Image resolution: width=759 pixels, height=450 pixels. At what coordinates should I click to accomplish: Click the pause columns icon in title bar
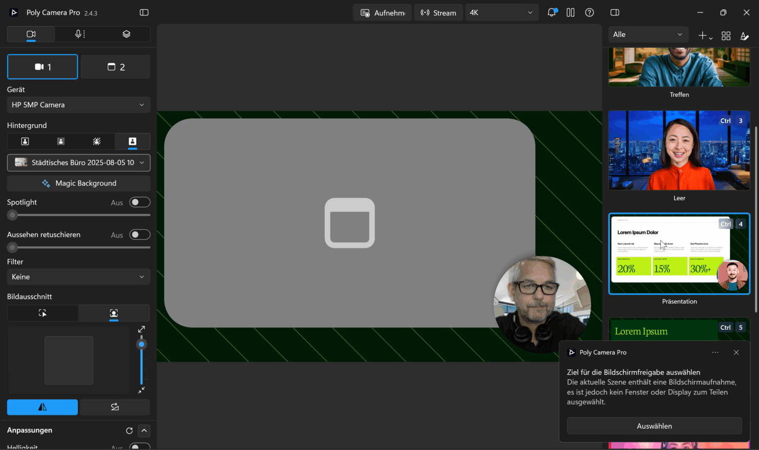(570, 12)
